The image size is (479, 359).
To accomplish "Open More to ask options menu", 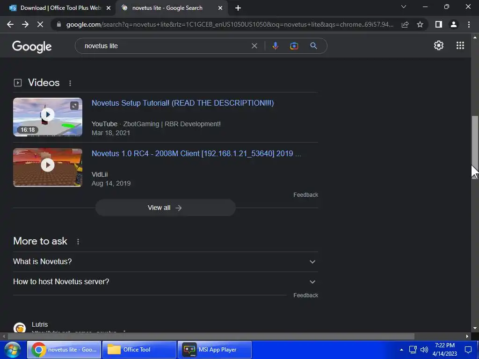I will tap(78, 242).
